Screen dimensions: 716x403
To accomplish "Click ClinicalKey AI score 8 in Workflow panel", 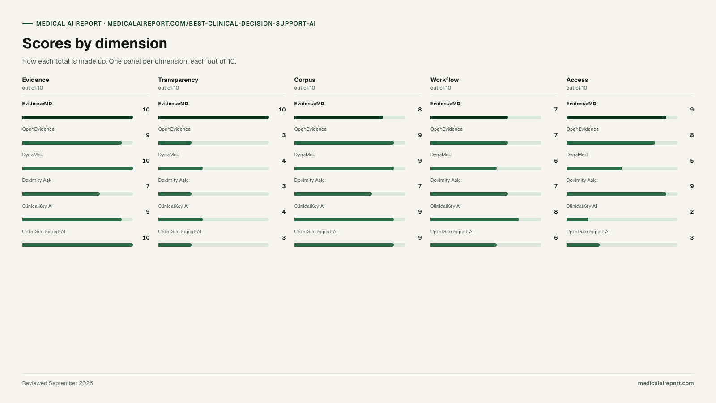I will tap(556, 212).
